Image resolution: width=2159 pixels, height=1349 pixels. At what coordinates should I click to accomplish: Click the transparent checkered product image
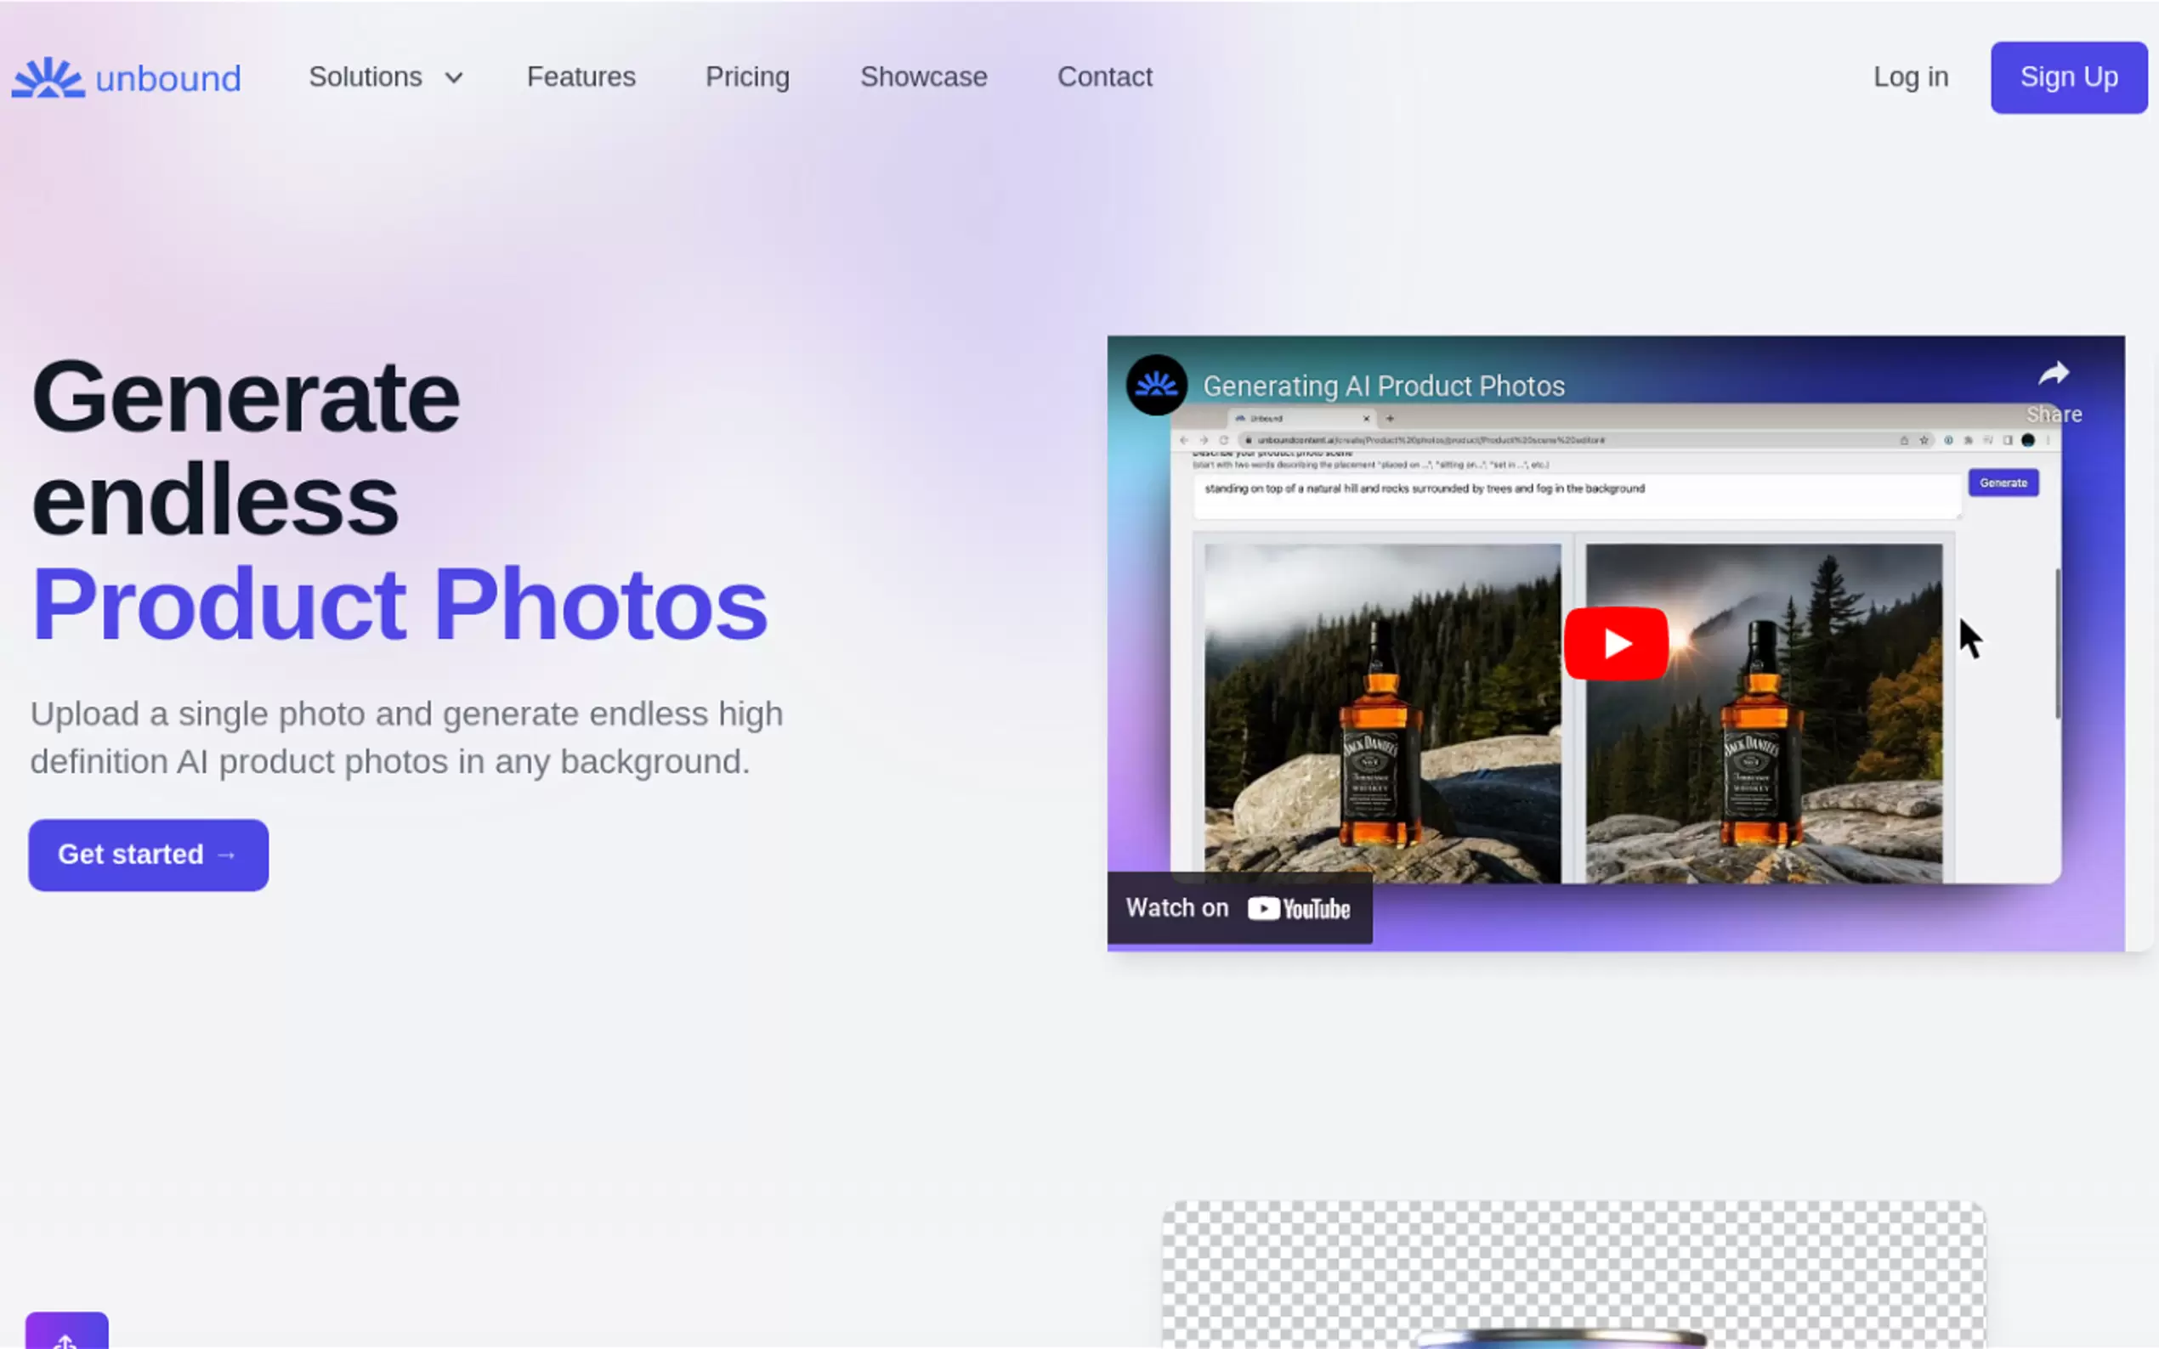coord(1573,1273)
